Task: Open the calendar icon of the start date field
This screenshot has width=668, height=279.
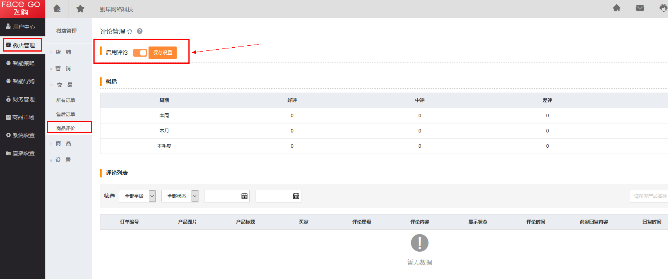Action: (245, 196)
